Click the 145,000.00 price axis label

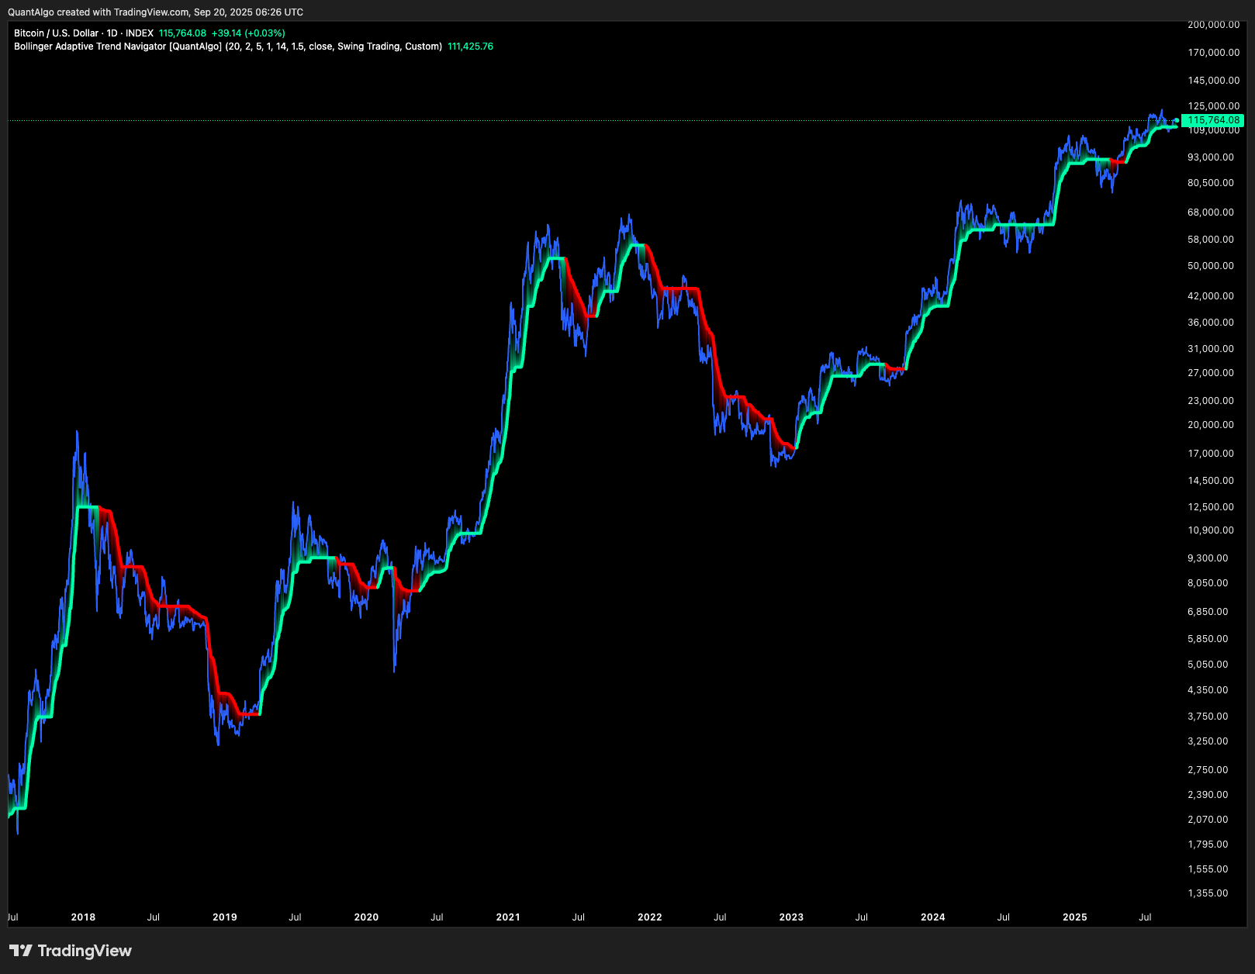[1214, 81]
